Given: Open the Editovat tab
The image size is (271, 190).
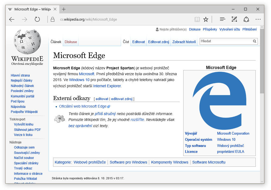Looking at the screenshot, I should 139,42.
